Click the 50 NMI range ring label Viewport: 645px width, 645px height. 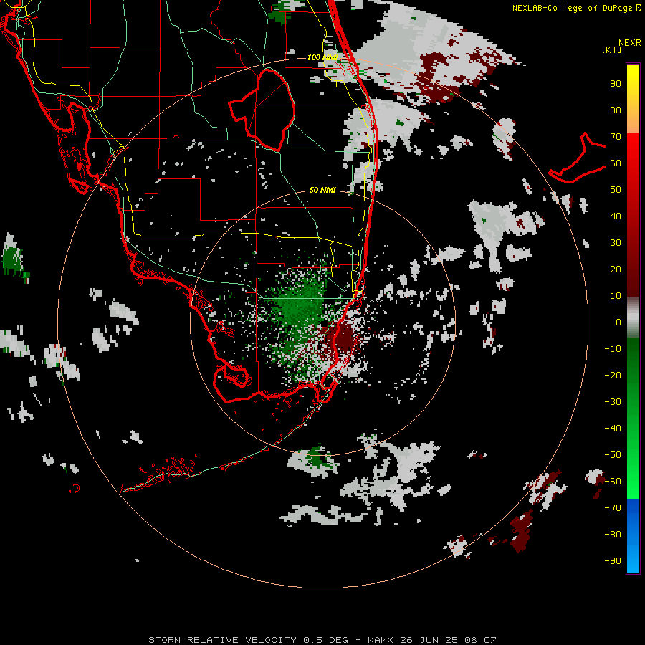[322, 190]
